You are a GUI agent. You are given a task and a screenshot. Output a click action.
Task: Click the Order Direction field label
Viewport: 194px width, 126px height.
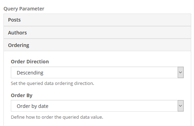click(x=30, y=62)
